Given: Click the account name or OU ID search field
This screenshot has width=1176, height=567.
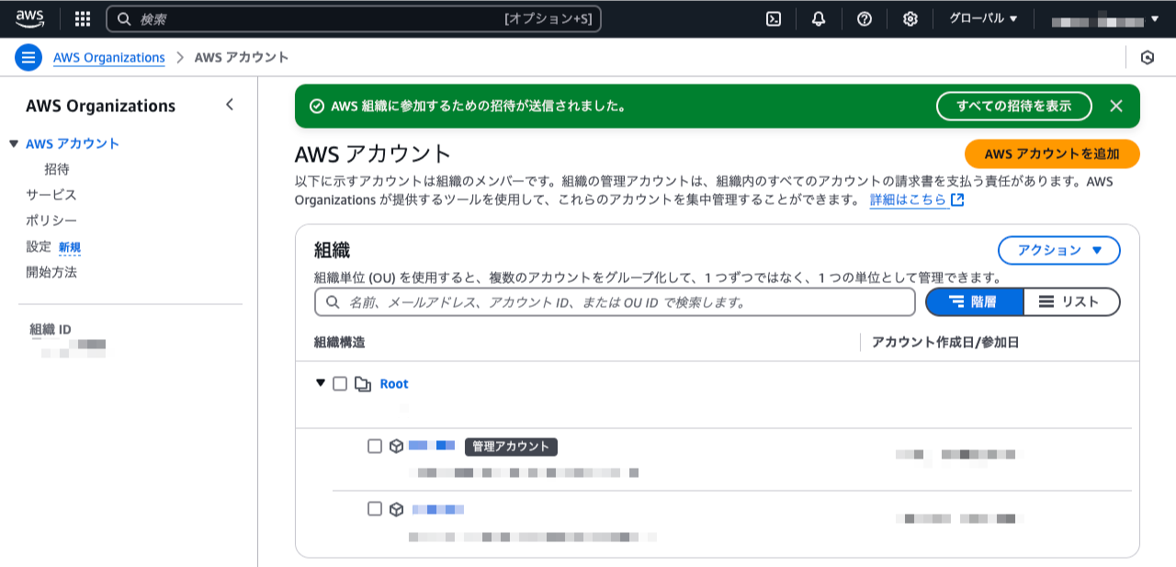Looking at the screenshot, I should pos(615,301).
